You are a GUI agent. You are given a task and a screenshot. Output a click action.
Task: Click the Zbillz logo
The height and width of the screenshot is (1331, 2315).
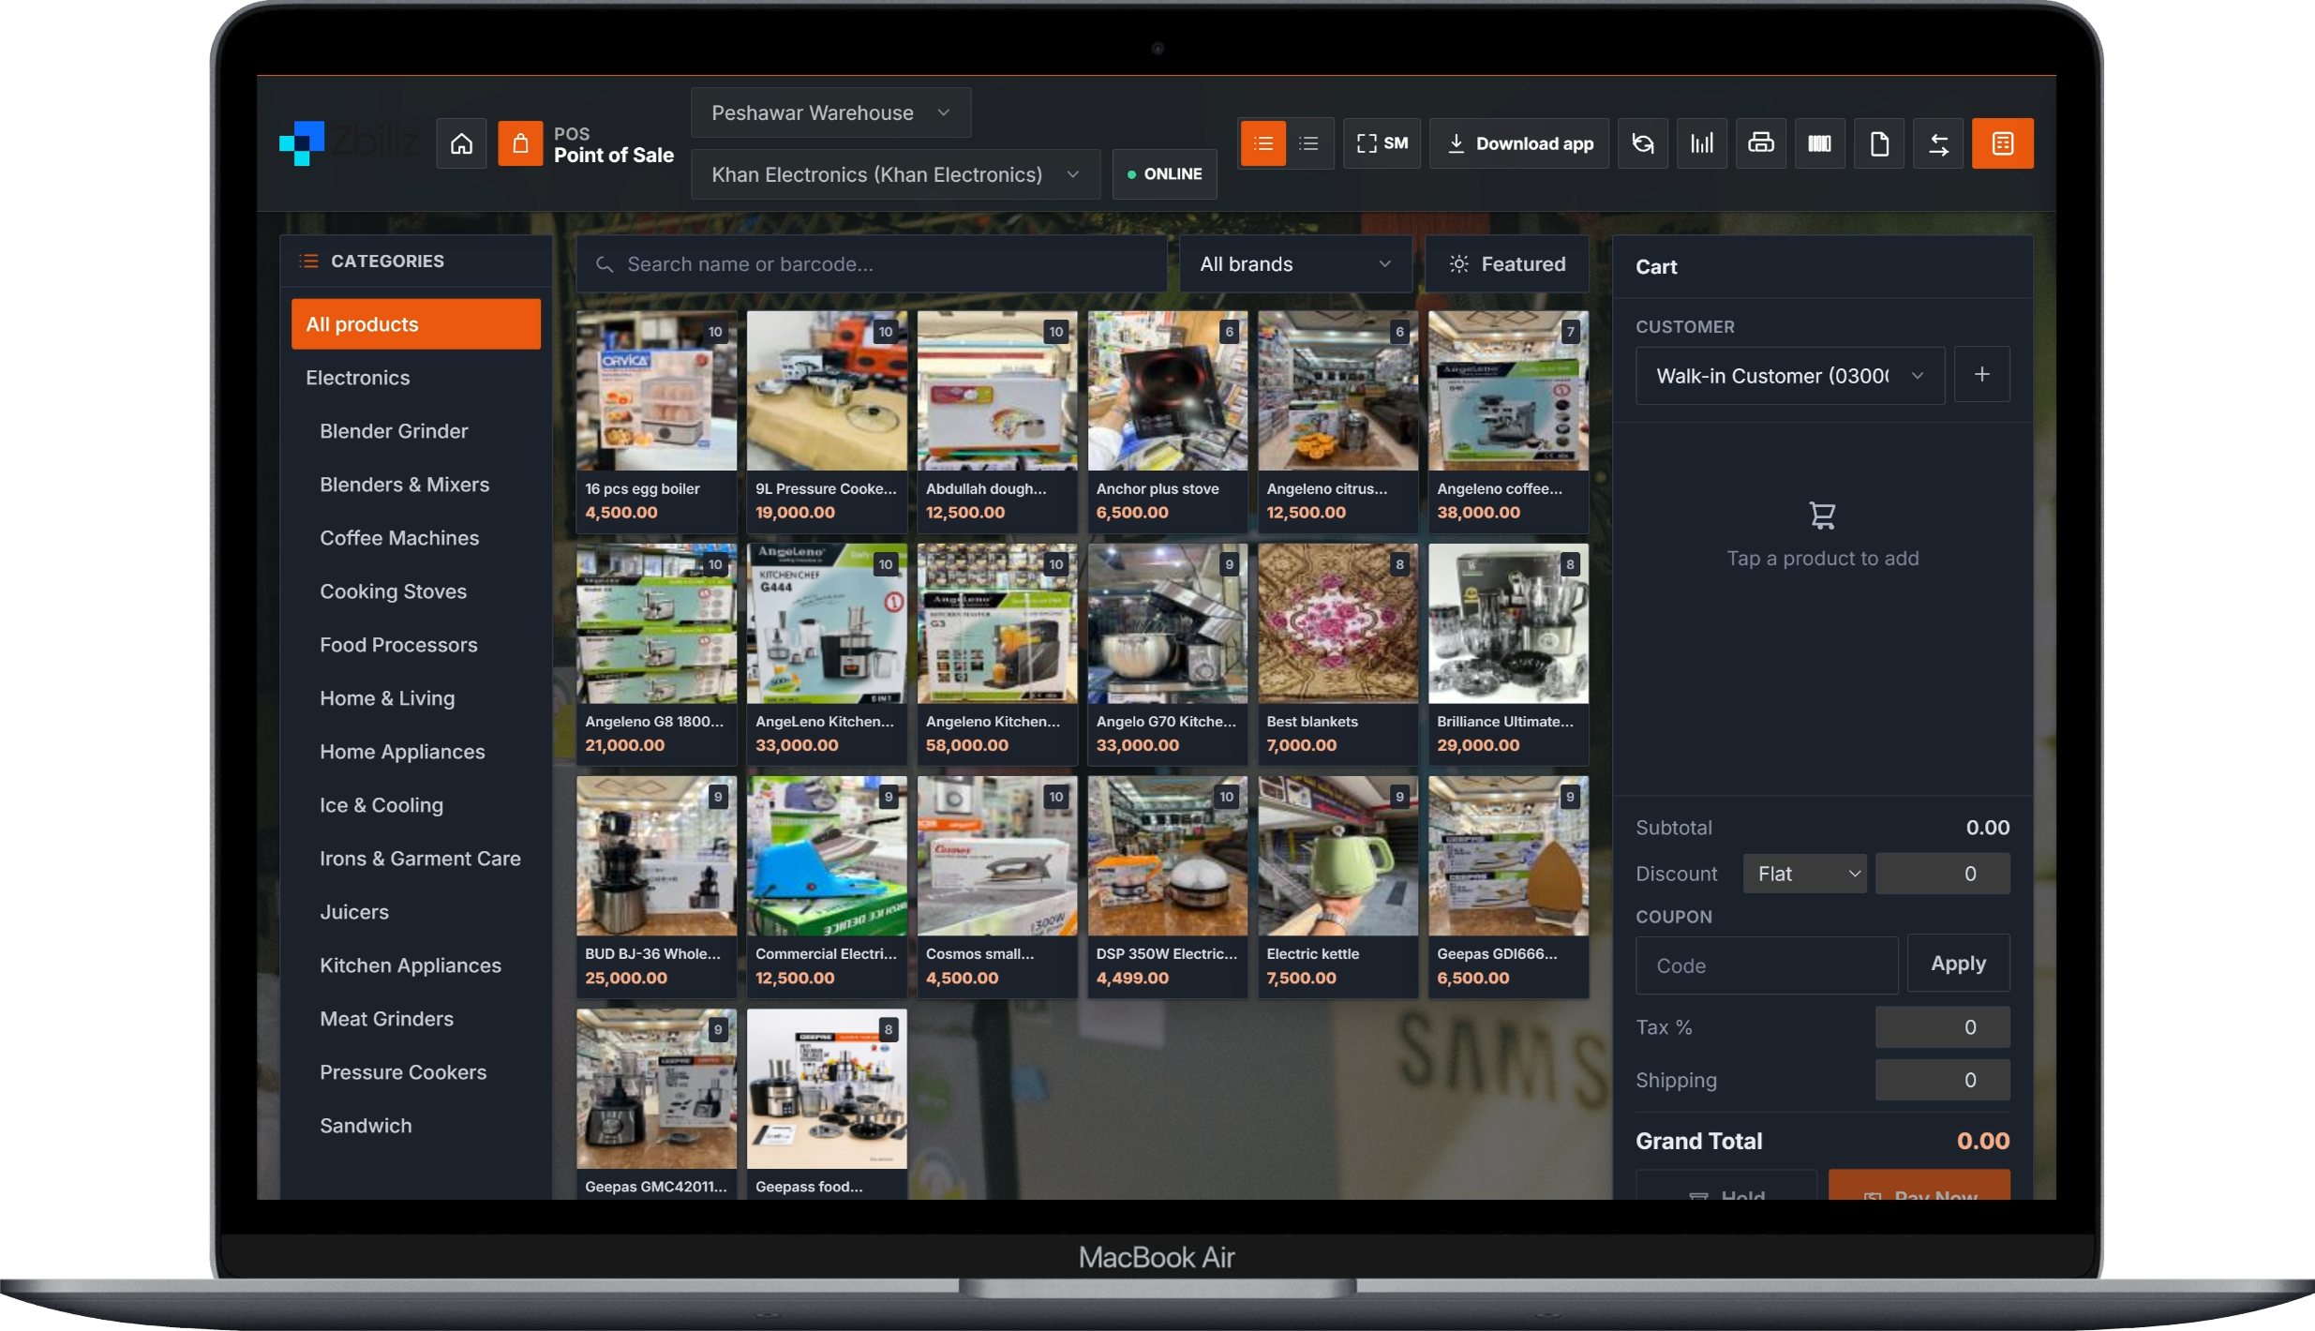tap(349, 143)
